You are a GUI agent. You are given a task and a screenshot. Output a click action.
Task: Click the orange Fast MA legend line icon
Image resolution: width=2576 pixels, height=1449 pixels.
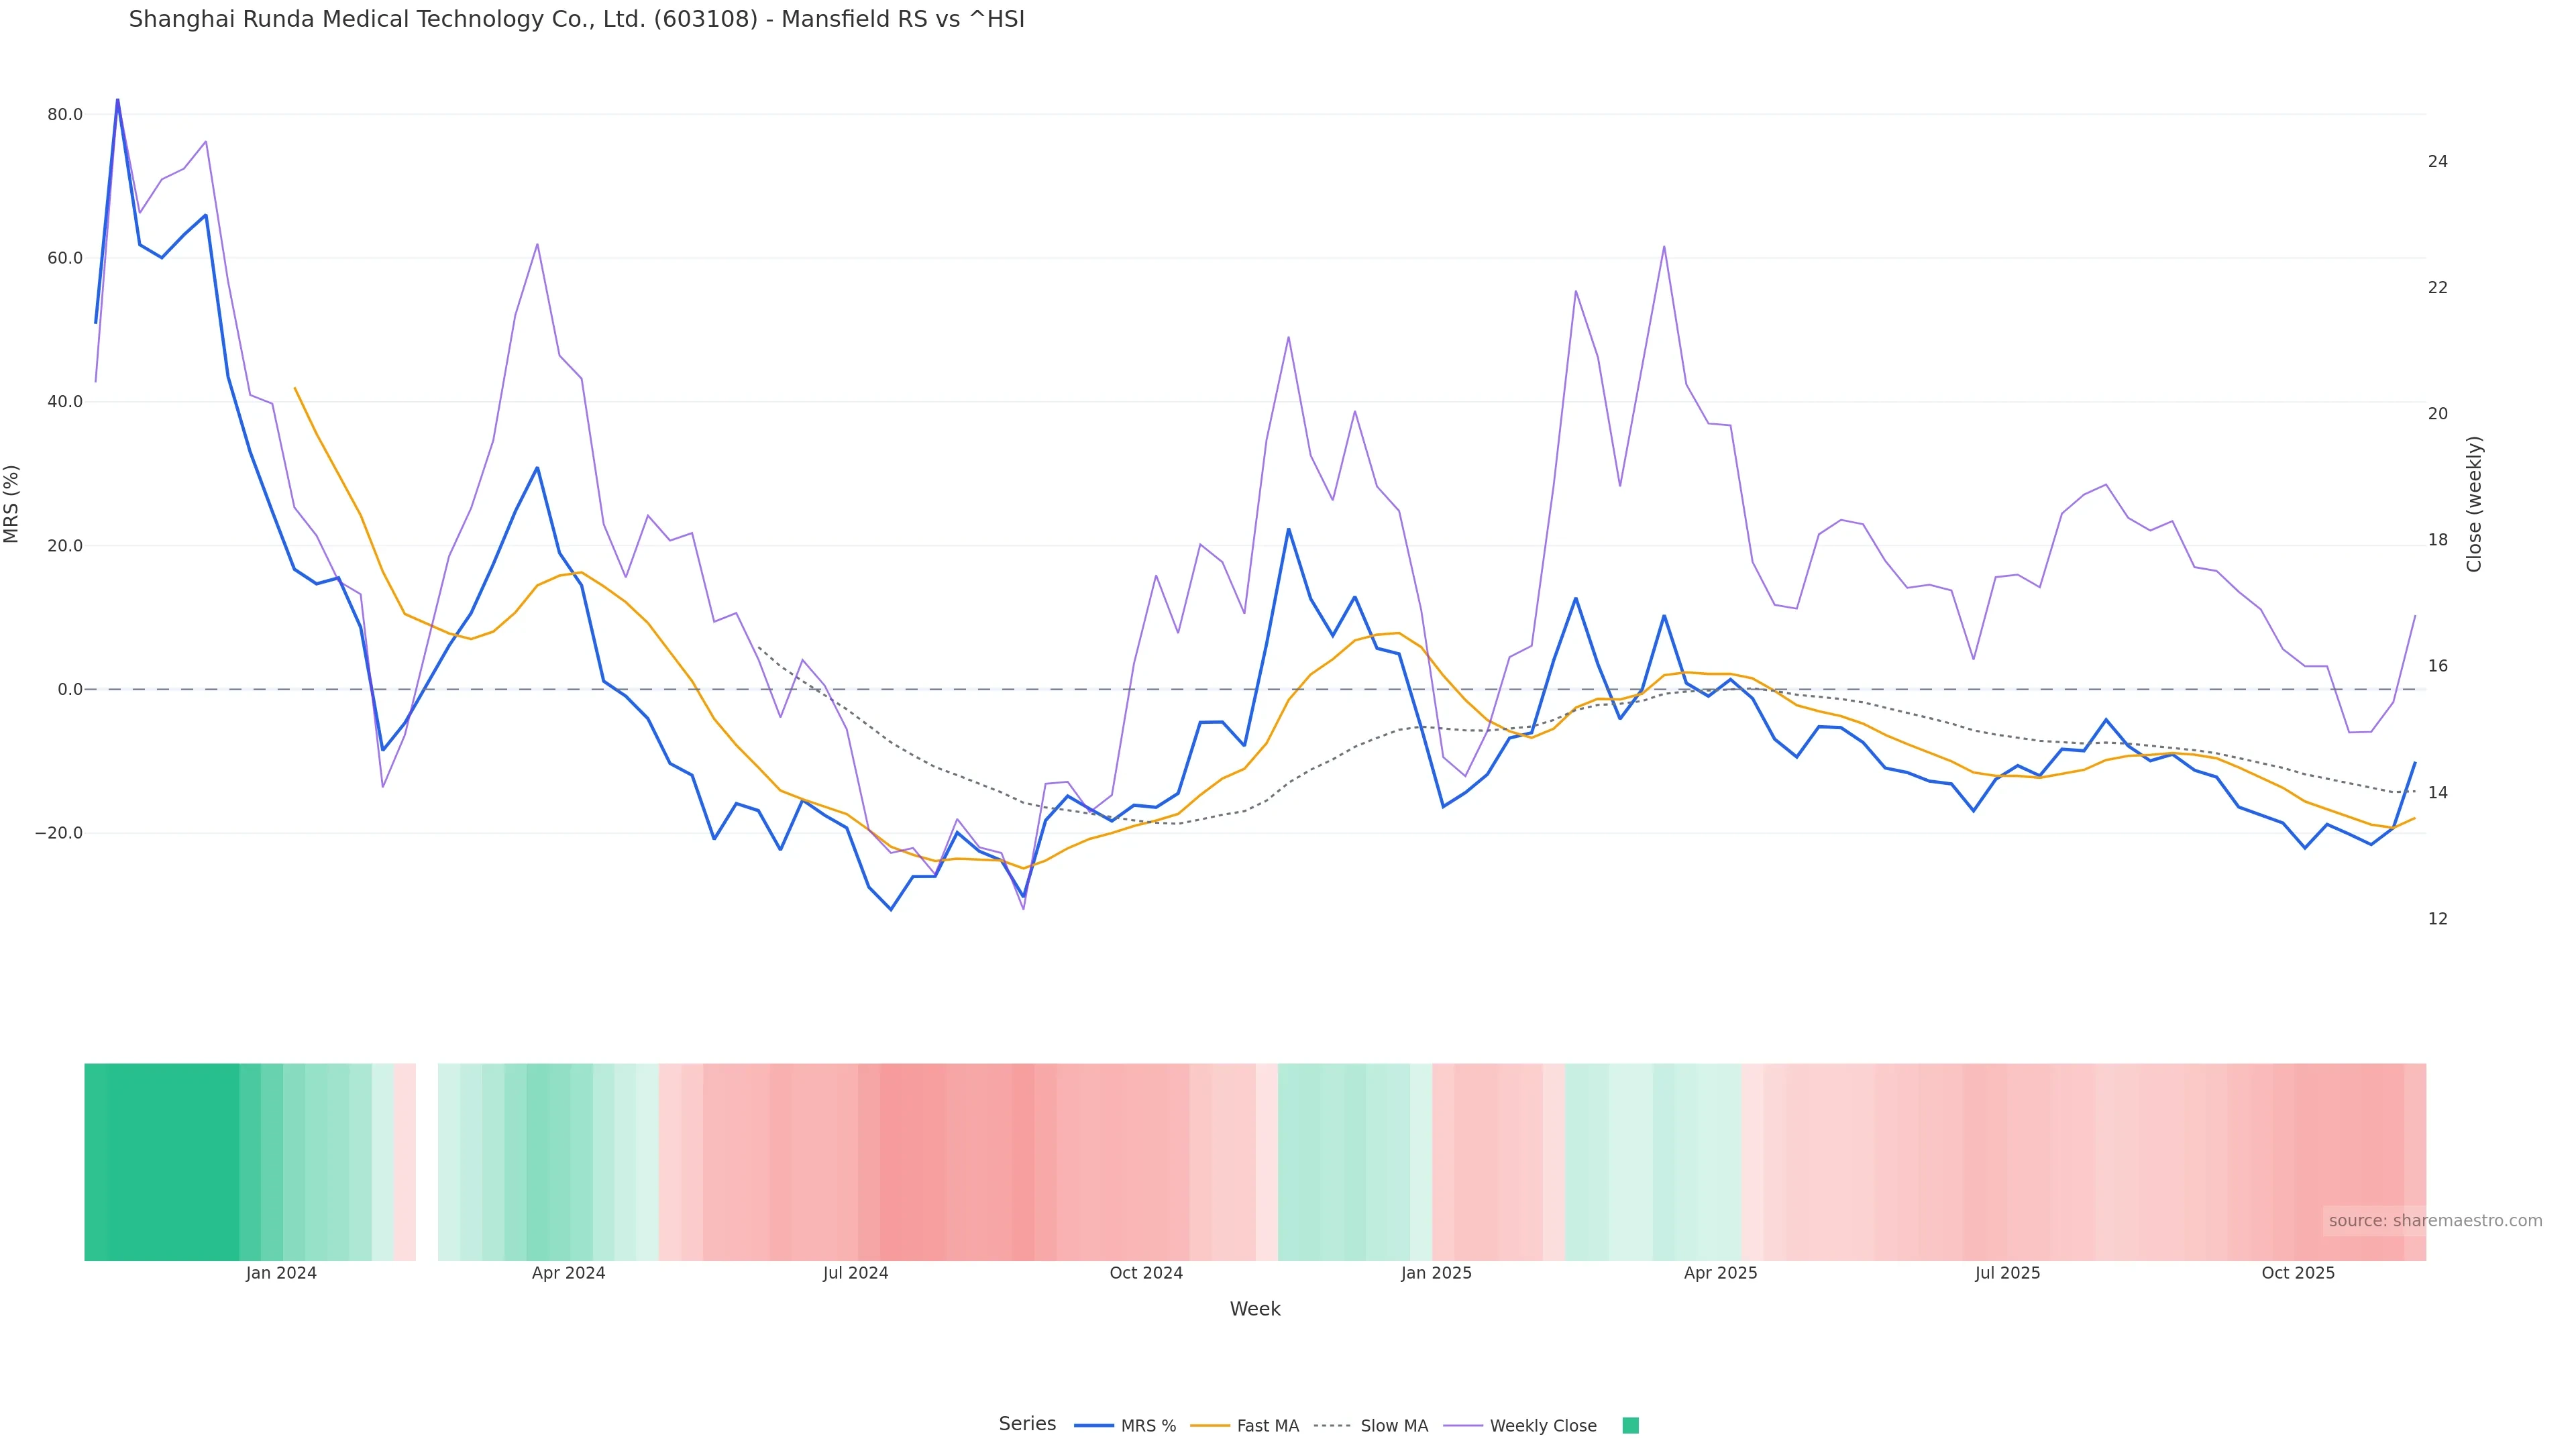tap(1210, 1426)
